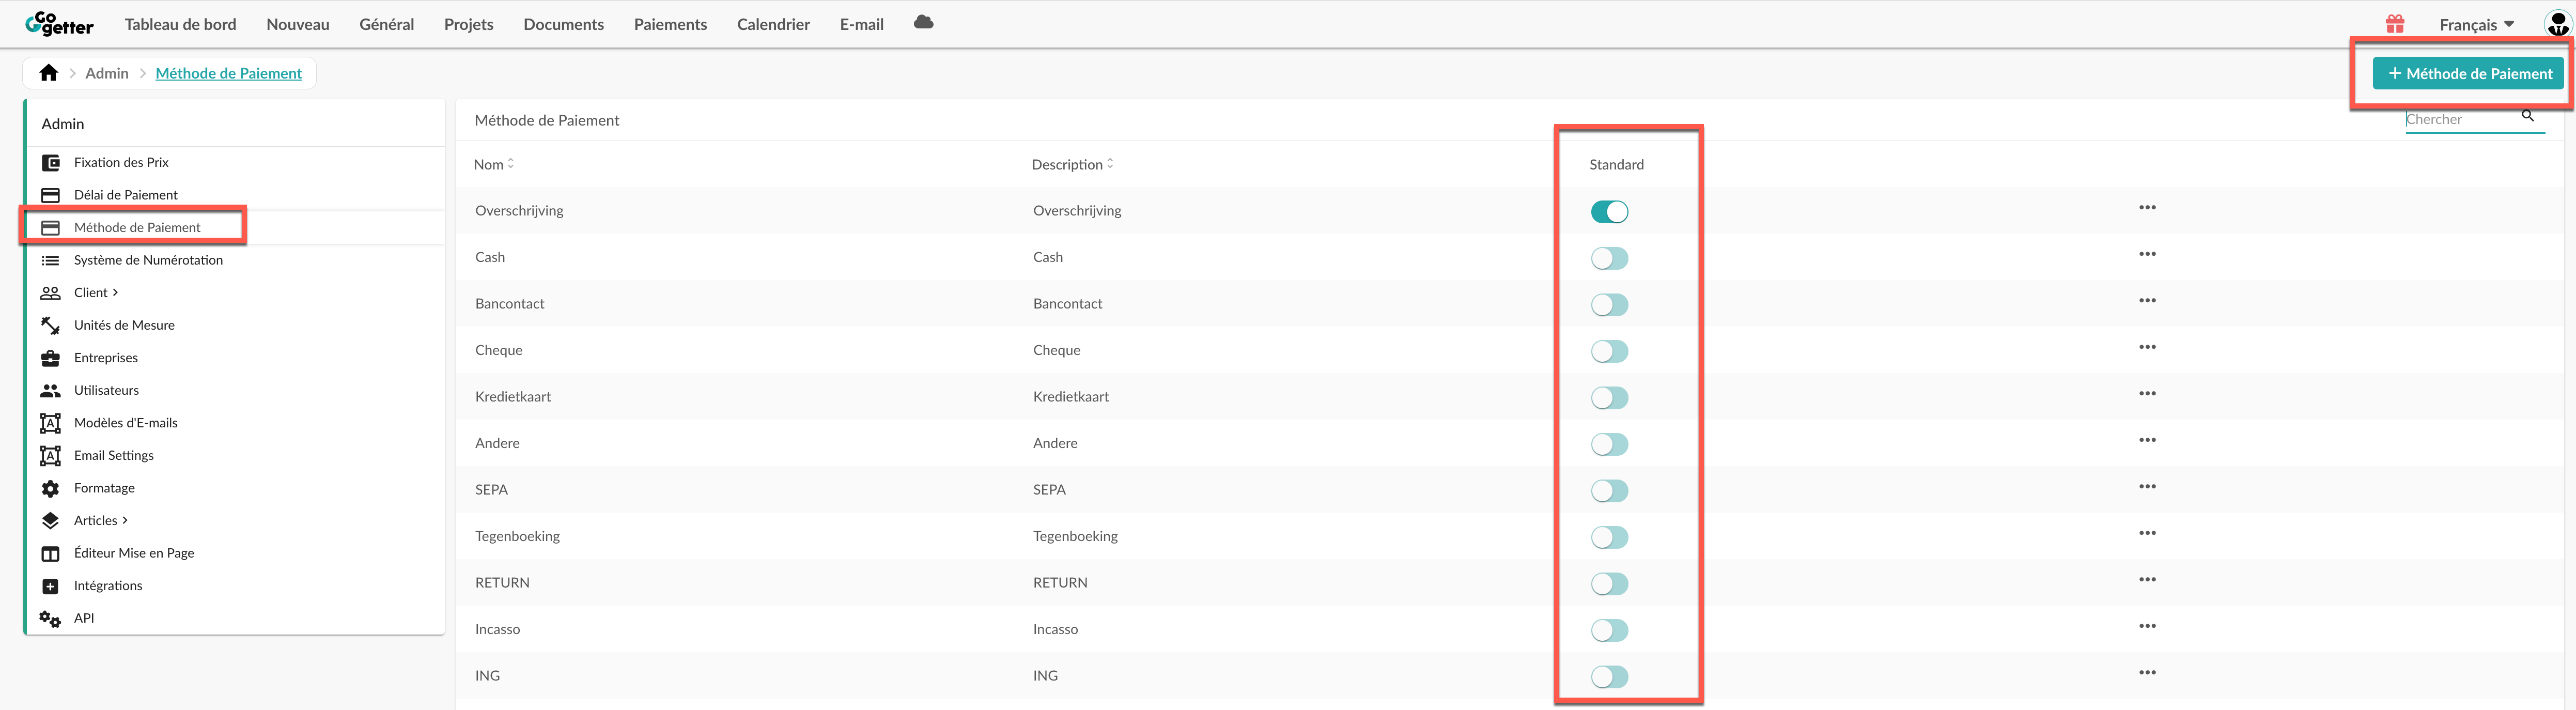This screenshot has width=2576, height=710.
Task: Enable Standard toggle for RETURN
Action: (x=1609, y=584)
